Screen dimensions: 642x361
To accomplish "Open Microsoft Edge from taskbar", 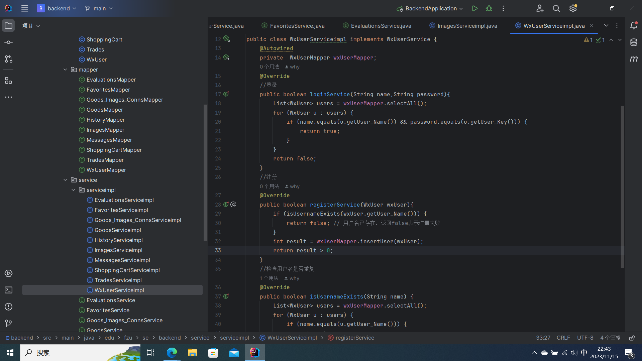I will coord(172,353).
